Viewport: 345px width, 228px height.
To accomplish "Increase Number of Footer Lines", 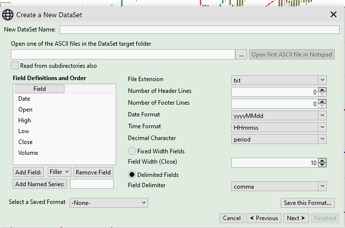I will tap(322, 102).
